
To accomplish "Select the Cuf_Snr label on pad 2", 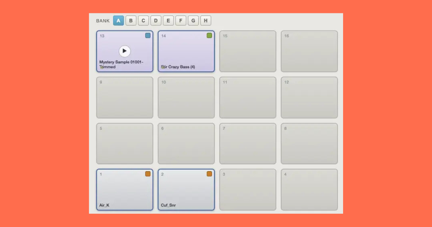I will click(x=168, y=205).
